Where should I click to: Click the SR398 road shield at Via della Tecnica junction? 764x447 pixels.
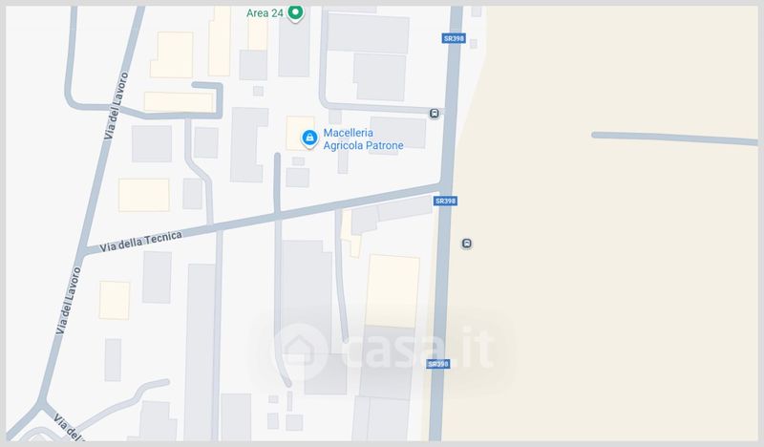click(445, 201)
